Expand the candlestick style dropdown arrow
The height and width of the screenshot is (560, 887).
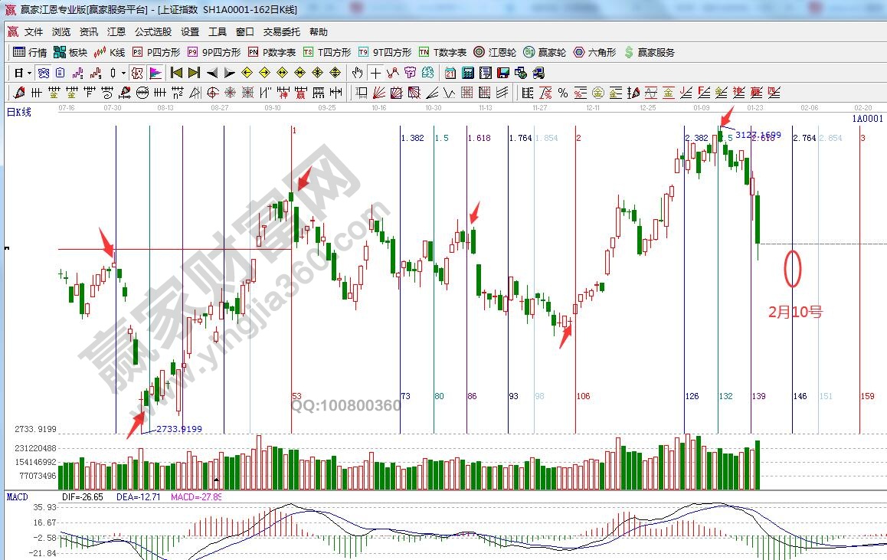click(124, 74)
